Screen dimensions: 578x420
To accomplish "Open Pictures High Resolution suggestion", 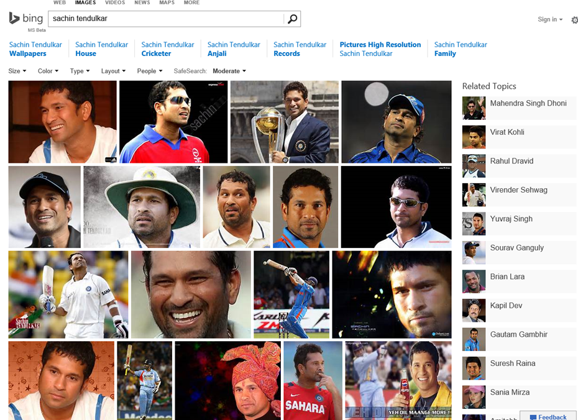I will (380, 49).
